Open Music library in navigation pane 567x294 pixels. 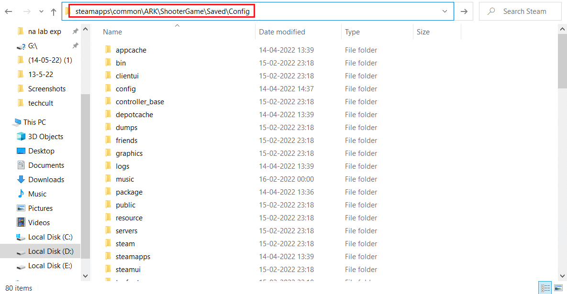(x=37, y=194)
